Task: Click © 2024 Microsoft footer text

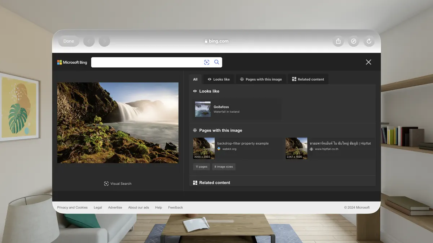Action: pos(357,207)
